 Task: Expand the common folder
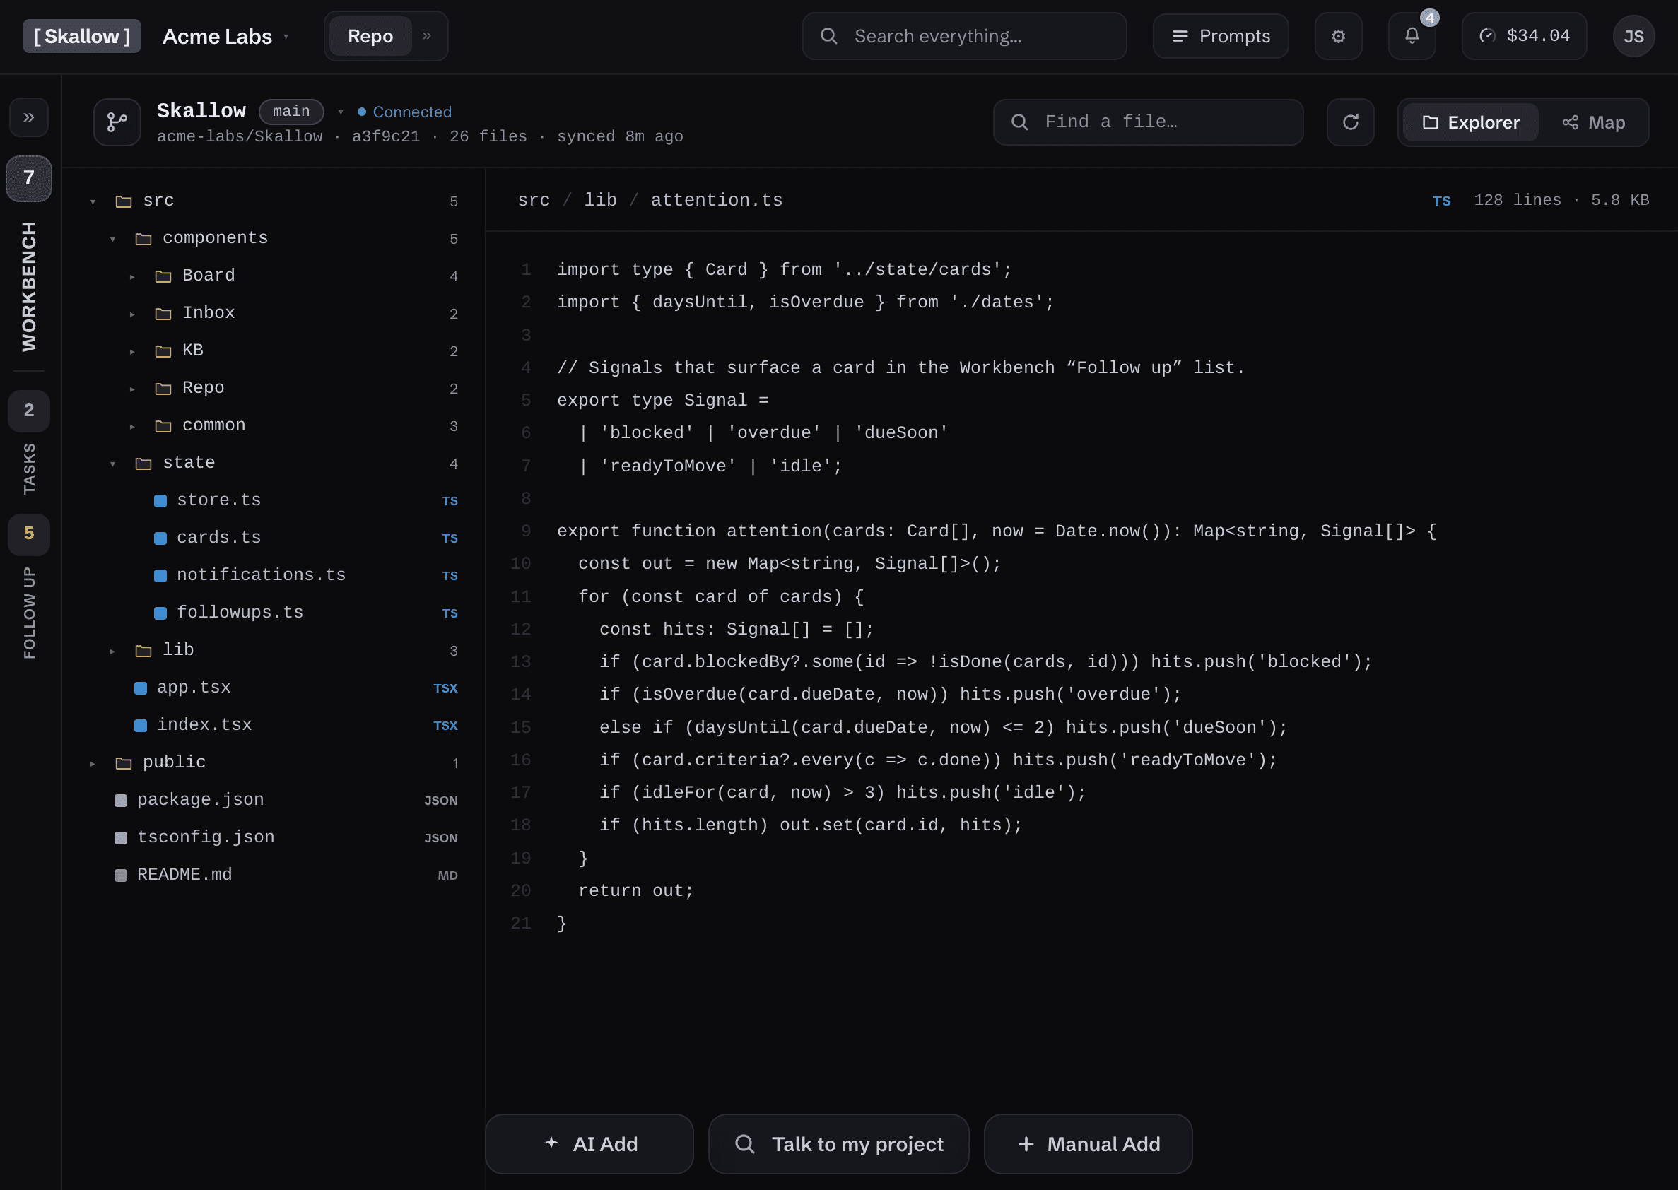coord(133,425)
